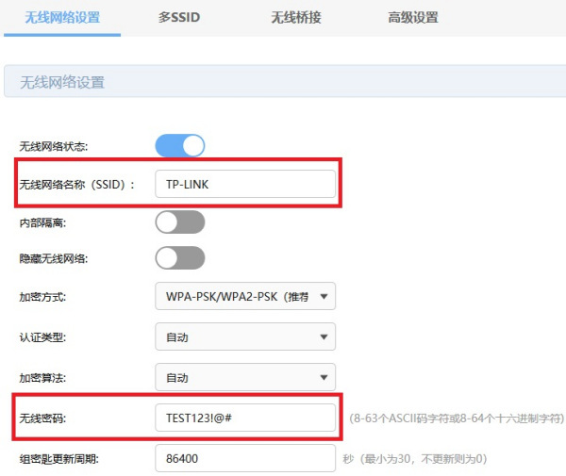The height and width of the screenshot is (476, 566).
Task: Go to the 高级设置 tab
Action: pyautogui.click(x=412, y=18)
